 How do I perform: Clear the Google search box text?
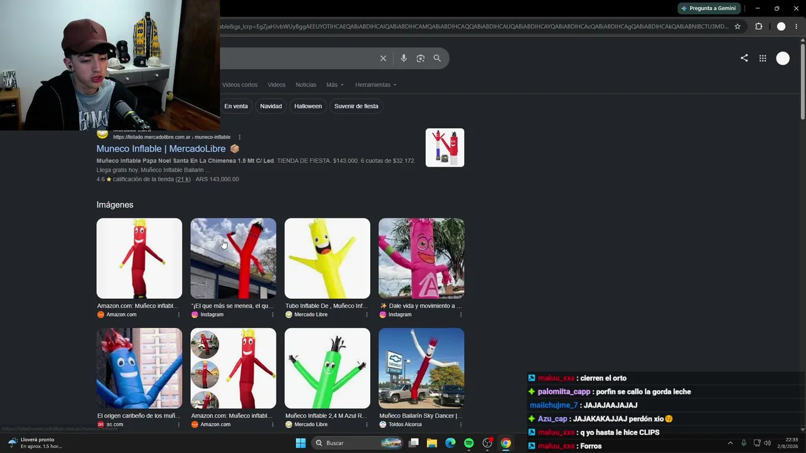[383, 59]
